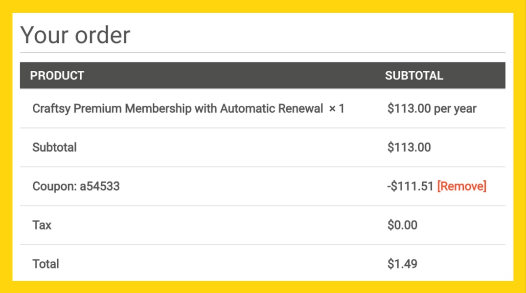The height and width of the screenshot is (293, 526).
Task: Remove the a54533 coupon
Action: click(x=461, y=186)
